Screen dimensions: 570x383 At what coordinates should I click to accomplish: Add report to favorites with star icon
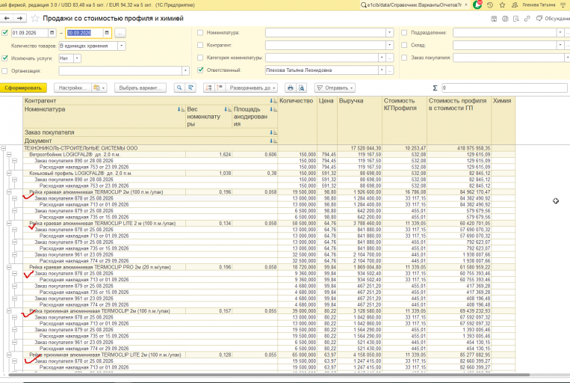(35, 18)
